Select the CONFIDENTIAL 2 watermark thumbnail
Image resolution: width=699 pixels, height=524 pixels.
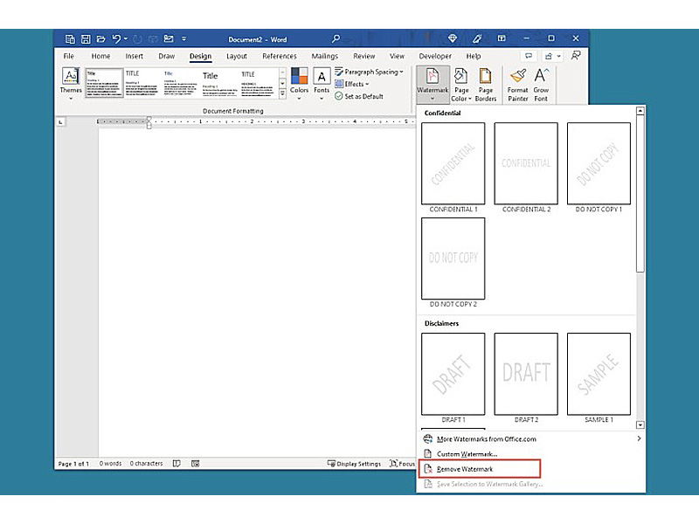pos(526,163)
